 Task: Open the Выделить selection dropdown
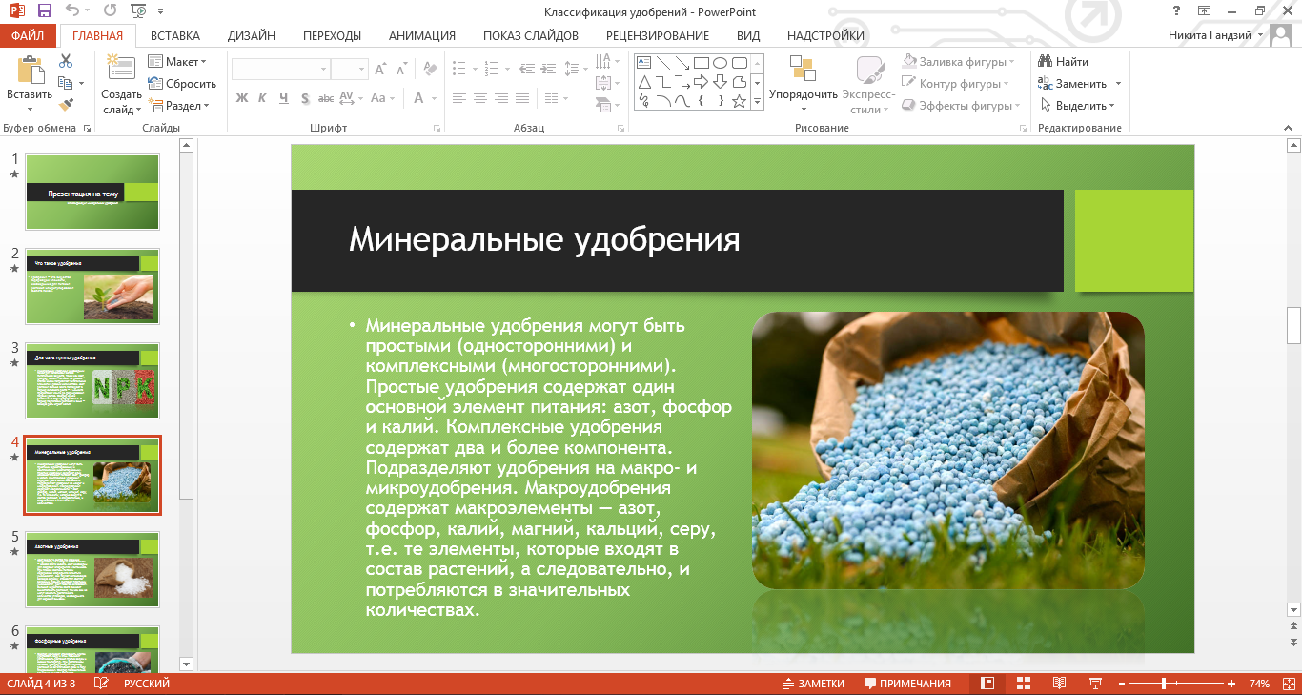pyautogui.click(x=1078, y=106)
